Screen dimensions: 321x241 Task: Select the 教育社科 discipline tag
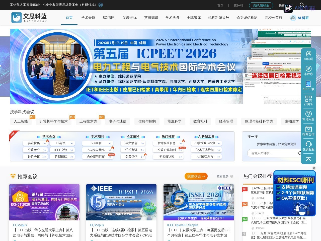point(200,122)
